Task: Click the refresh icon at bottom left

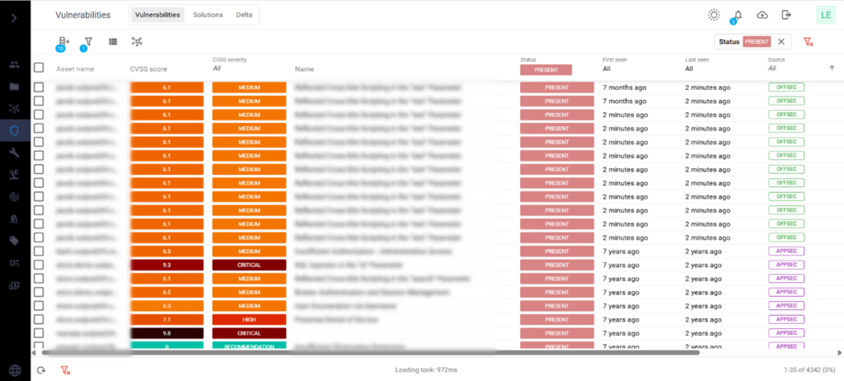Action: click(41, 370)
